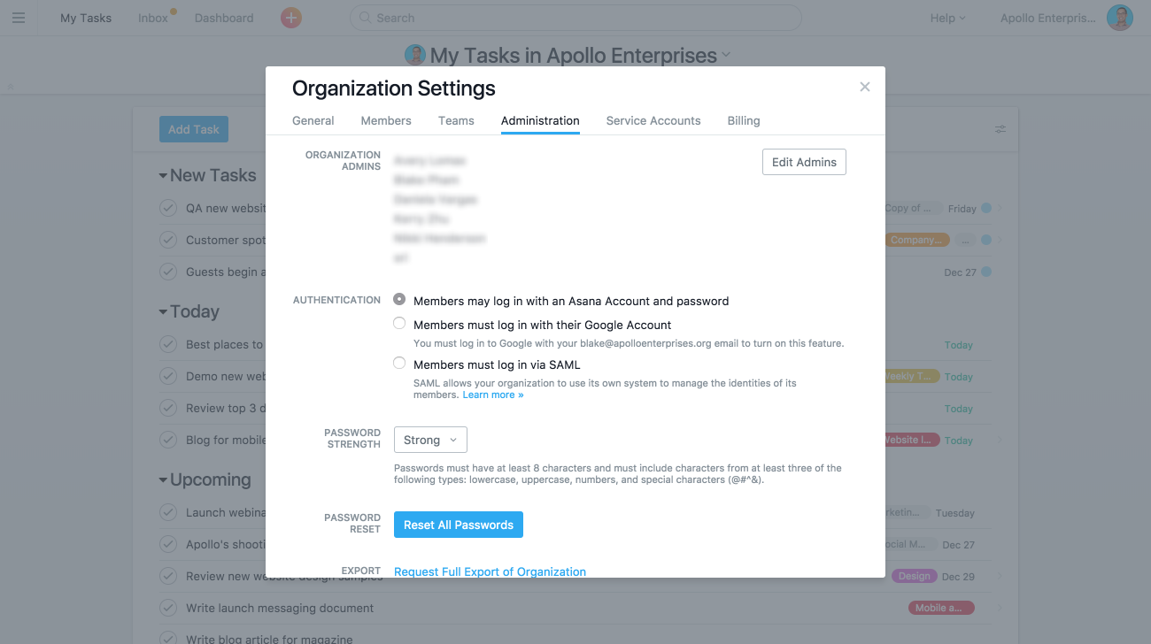Viewport: 1151px width, 644px height.
Task: Open the Inbox
Action: pos(153,18)
